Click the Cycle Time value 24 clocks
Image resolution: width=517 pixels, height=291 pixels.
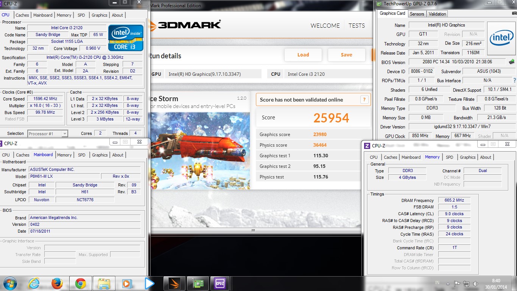pyautogui.click(x=454, y=234)
